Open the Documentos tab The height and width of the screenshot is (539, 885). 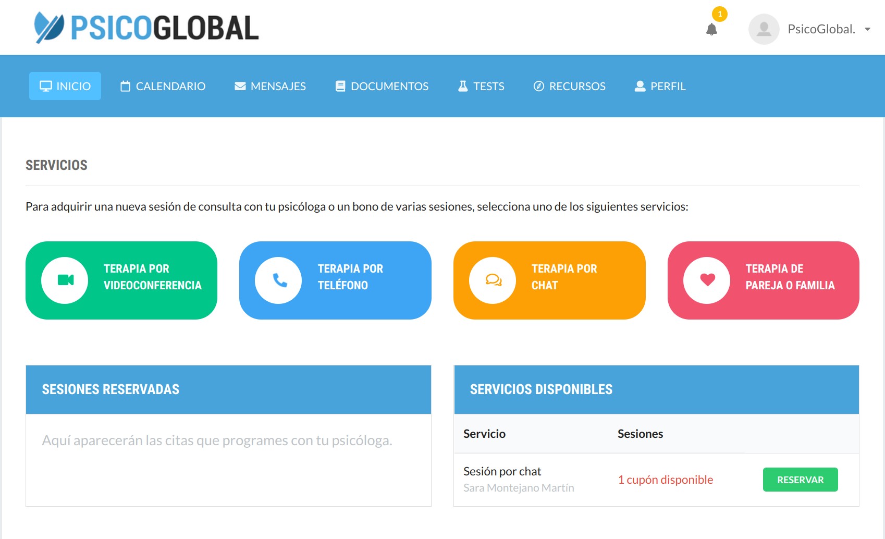pyautogui.click(x=382, y=86)
